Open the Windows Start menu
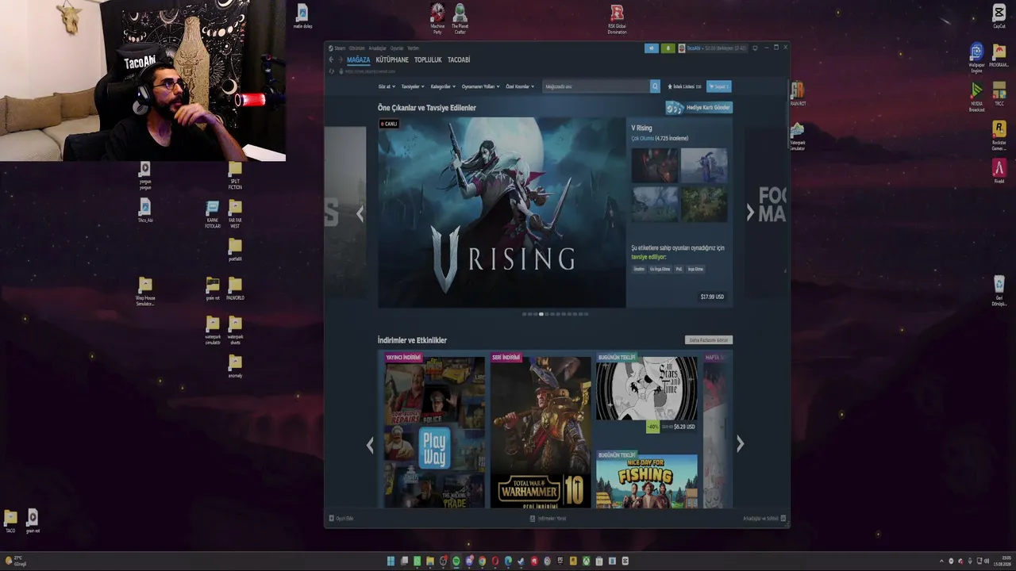The height and width of the screenshot is (571, 1016). (x=391, y=561)
